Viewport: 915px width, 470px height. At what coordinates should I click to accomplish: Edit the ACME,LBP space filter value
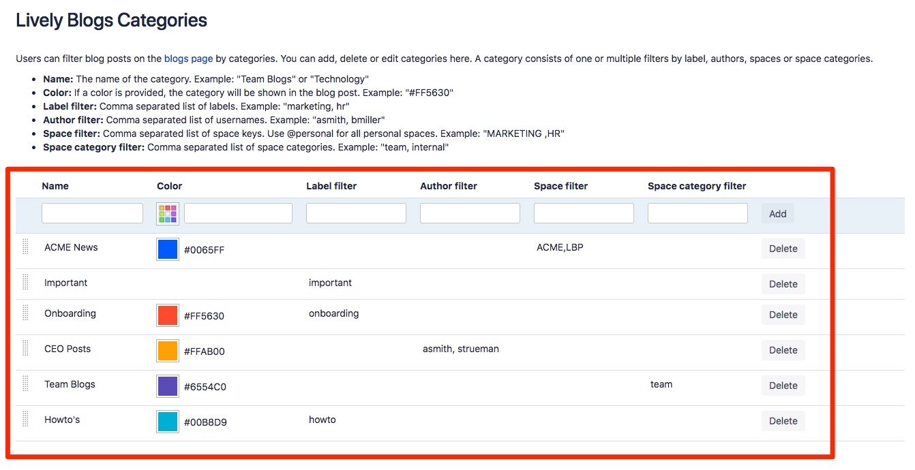[x=560, y=247]
